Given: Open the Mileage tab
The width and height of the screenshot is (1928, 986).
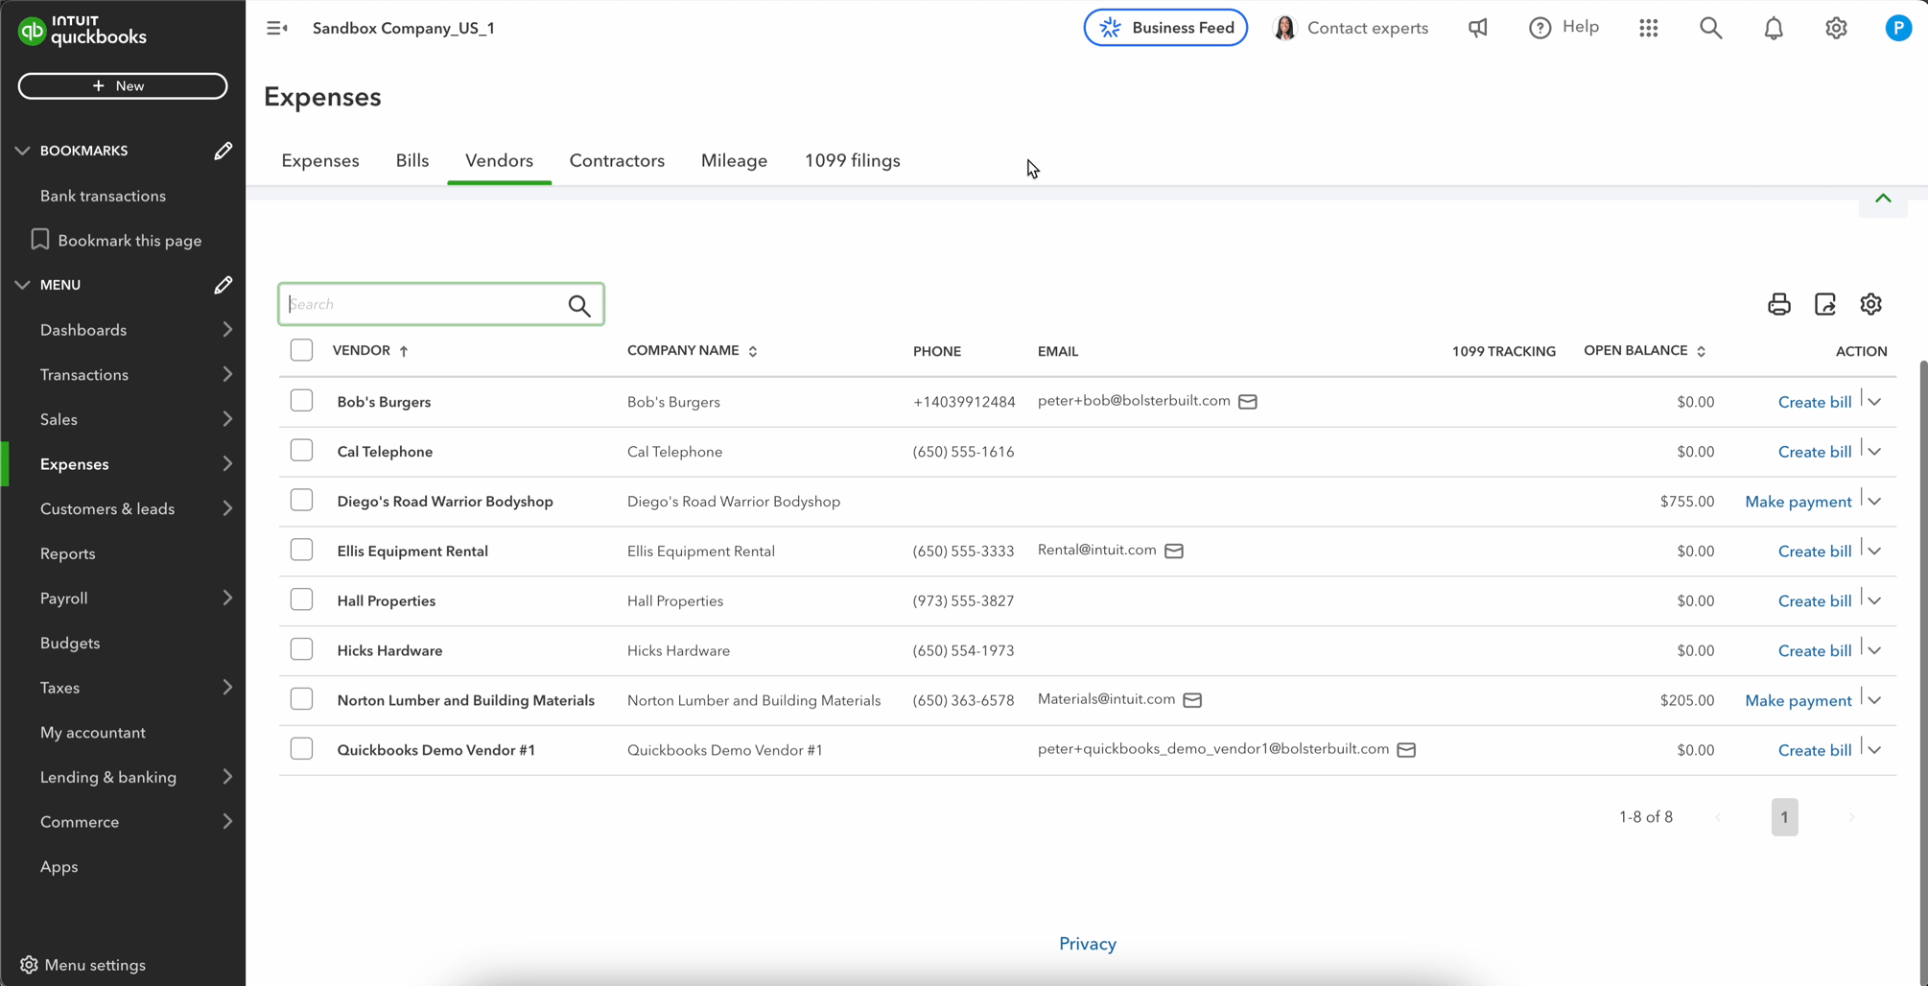Looking at the screenshot, I should pos(734,161).
